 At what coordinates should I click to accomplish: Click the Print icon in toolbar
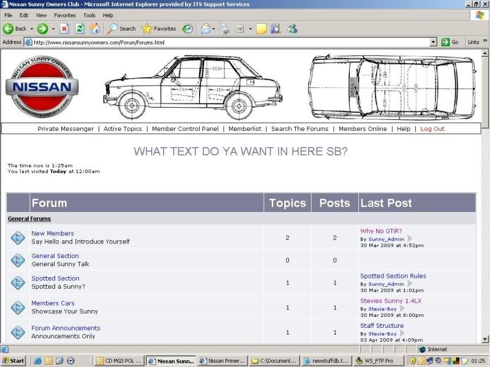pos(224,29)
